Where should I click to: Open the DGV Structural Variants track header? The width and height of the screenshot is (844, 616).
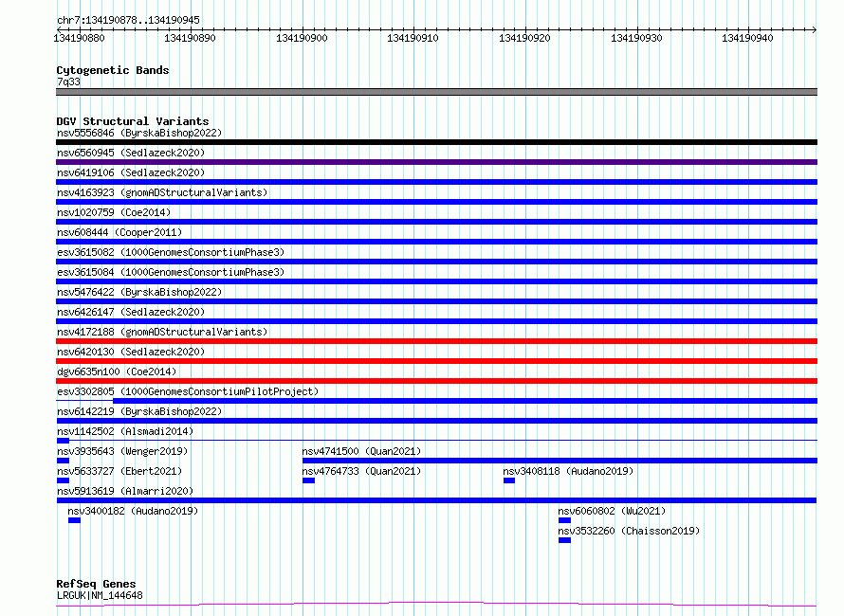tap(133, 121)
